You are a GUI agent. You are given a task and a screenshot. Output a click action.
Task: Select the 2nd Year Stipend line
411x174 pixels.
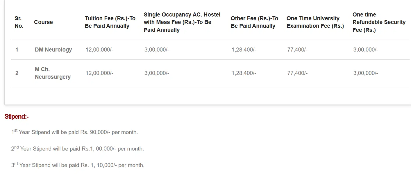77,149
